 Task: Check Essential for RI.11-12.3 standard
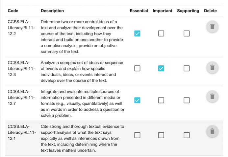137,68
